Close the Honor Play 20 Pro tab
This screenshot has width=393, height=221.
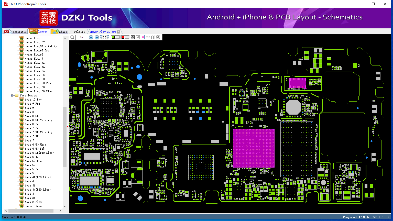118,32
